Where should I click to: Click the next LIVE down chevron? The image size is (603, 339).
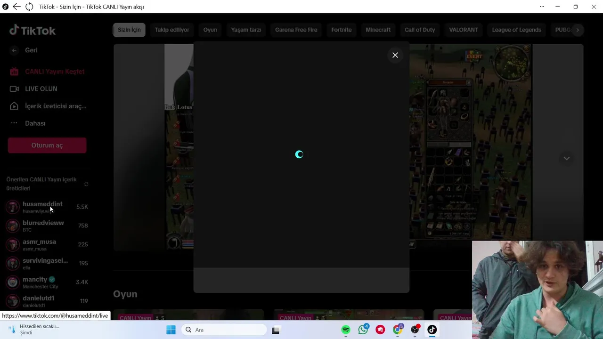point(567,158)
